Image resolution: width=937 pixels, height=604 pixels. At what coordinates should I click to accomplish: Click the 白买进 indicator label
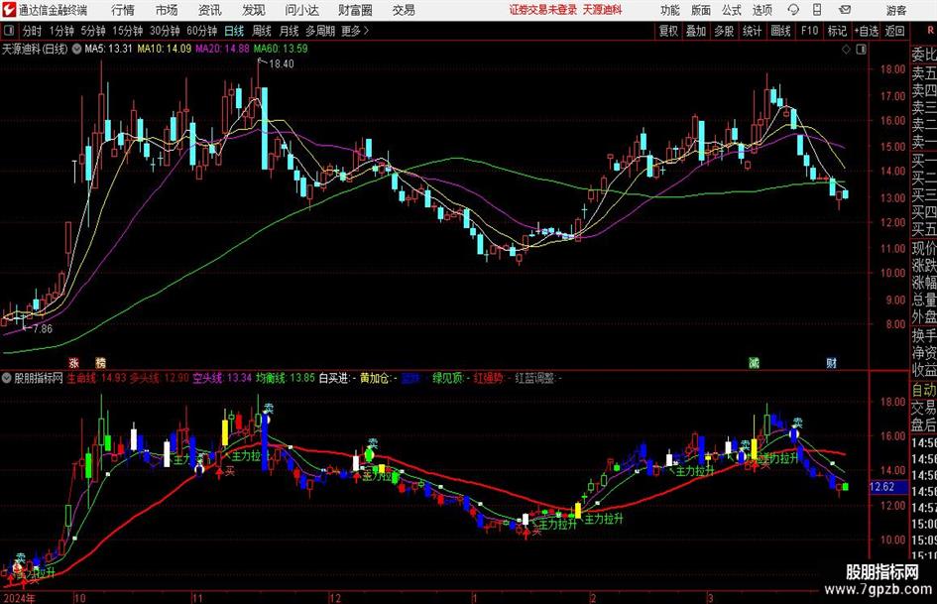pos(337,378)
